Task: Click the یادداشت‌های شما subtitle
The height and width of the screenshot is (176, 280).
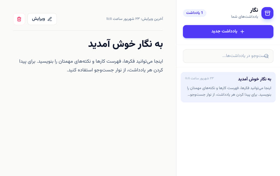Action: pos(245,16)
